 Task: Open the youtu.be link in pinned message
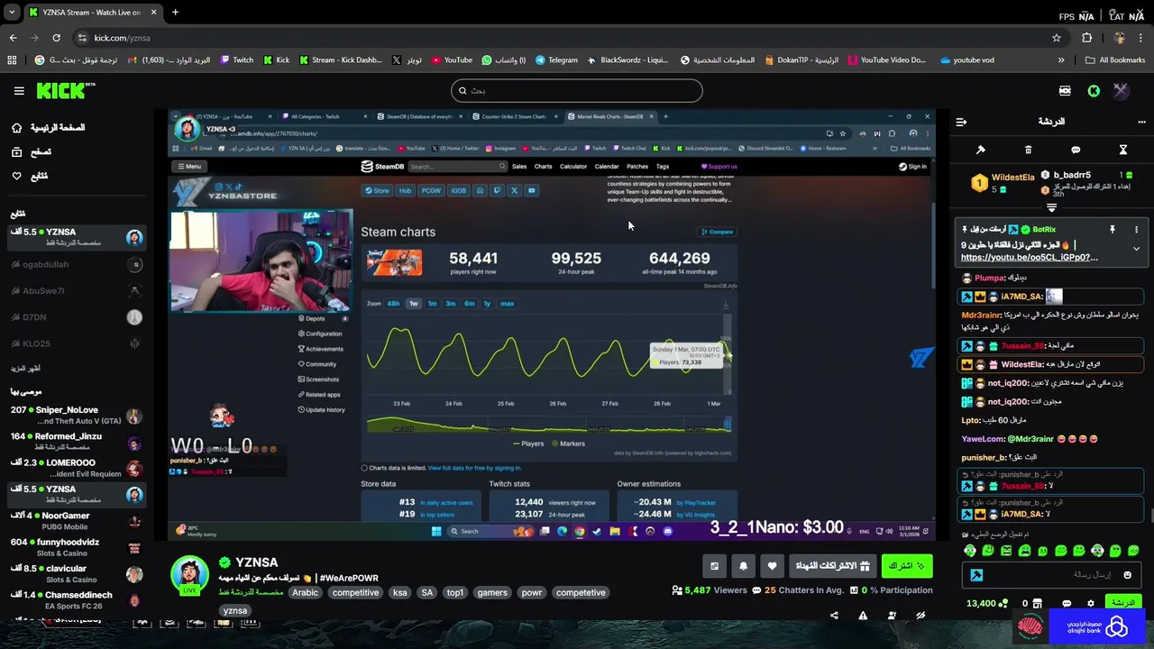pyautogui.click(x=1030, y=258)
